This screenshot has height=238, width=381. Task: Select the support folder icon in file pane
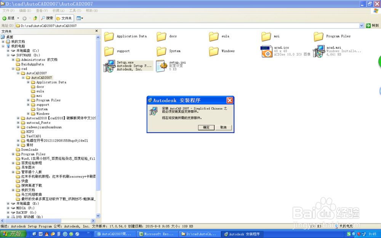[109, 51]
